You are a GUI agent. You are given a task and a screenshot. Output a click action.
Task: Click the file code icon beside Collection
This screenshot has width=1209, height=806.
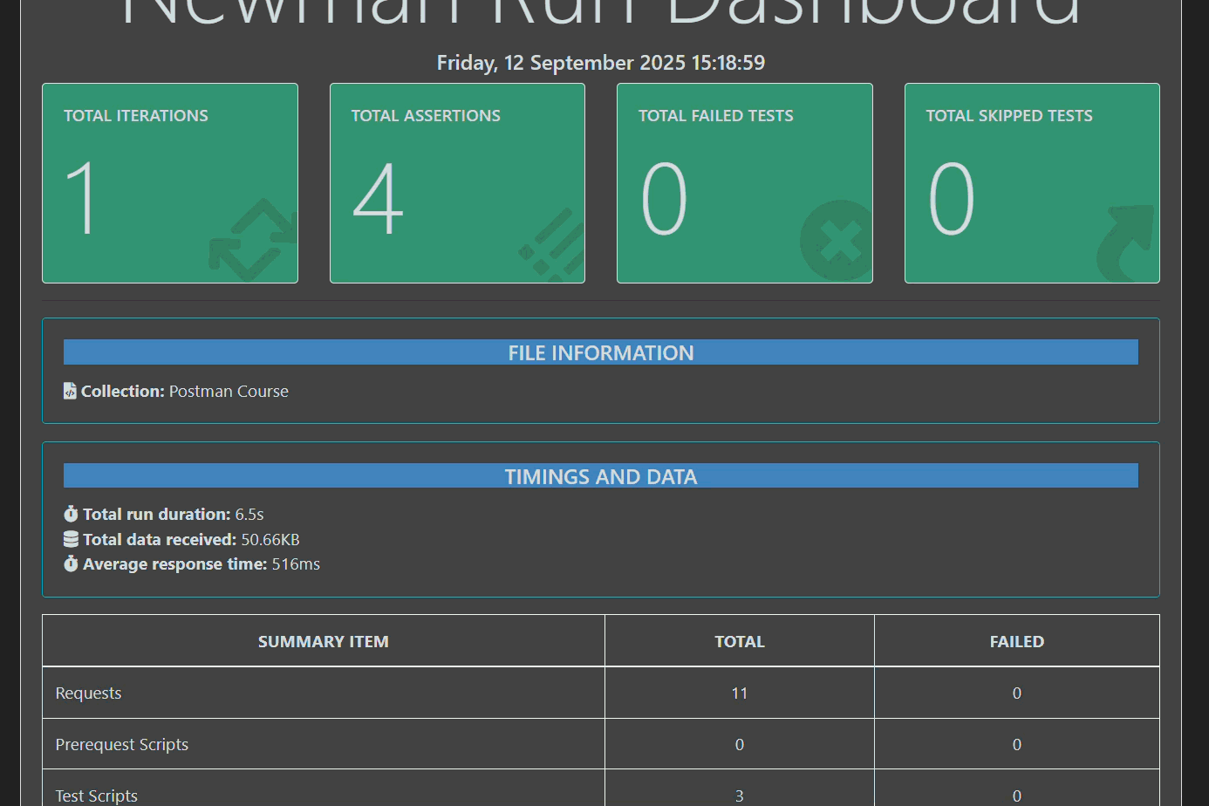point(70,391)
